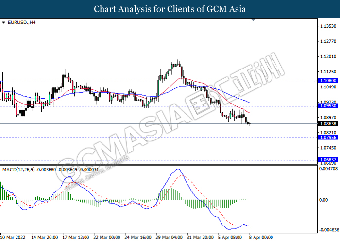The image size is (340, 243).
Task: Click the 14 Mar 20:00 time label
Action: click(45, 237)
